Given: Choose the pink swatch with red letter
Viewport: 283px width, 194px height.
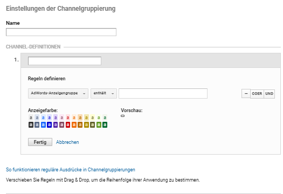Looking at the screenshot, I should click(68, 117).
